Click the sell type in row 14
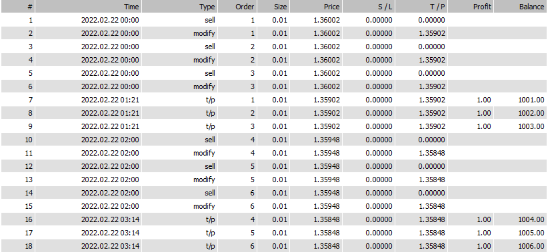 tap(210, 193)
